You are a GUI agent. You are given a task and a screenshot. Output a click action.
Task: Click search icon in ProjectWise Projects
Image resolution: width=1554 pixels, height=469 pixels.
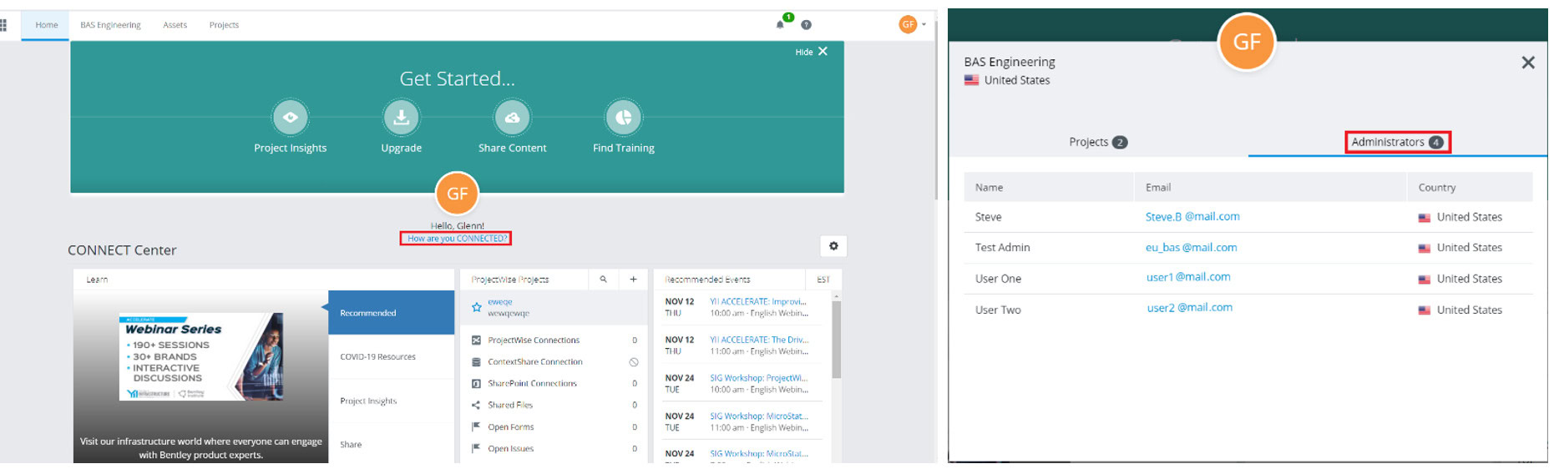pyautogui.click(x=603, y=280)
